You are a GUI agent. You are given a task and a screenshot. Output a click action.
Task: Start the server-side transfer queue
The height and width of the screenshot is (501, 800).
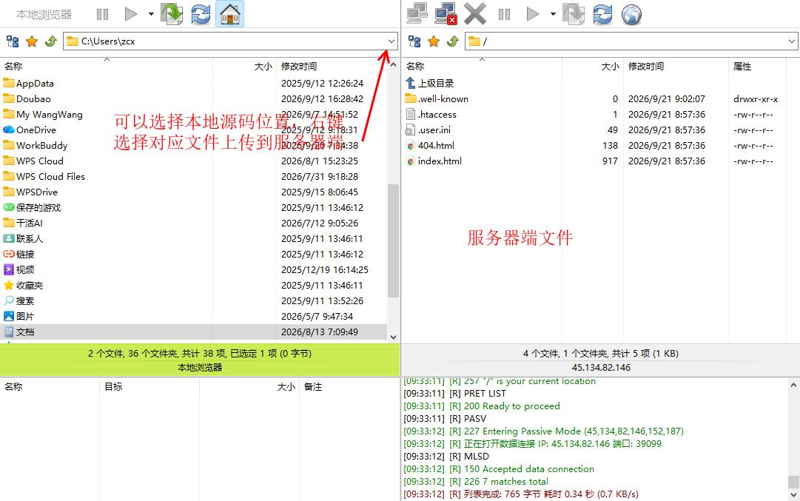click(x=533, y=14)
